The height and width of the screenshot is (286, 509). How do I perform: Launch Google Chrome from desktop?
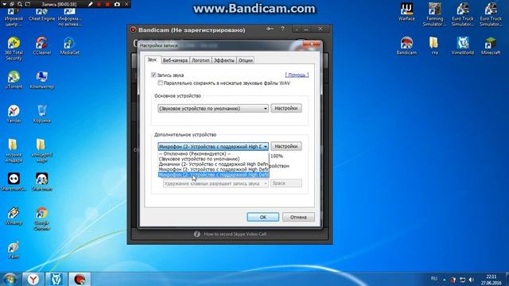41,218
